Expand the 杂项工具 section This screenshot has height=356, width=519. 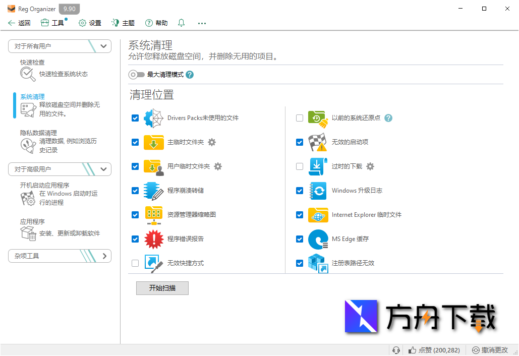coord(104,256)
